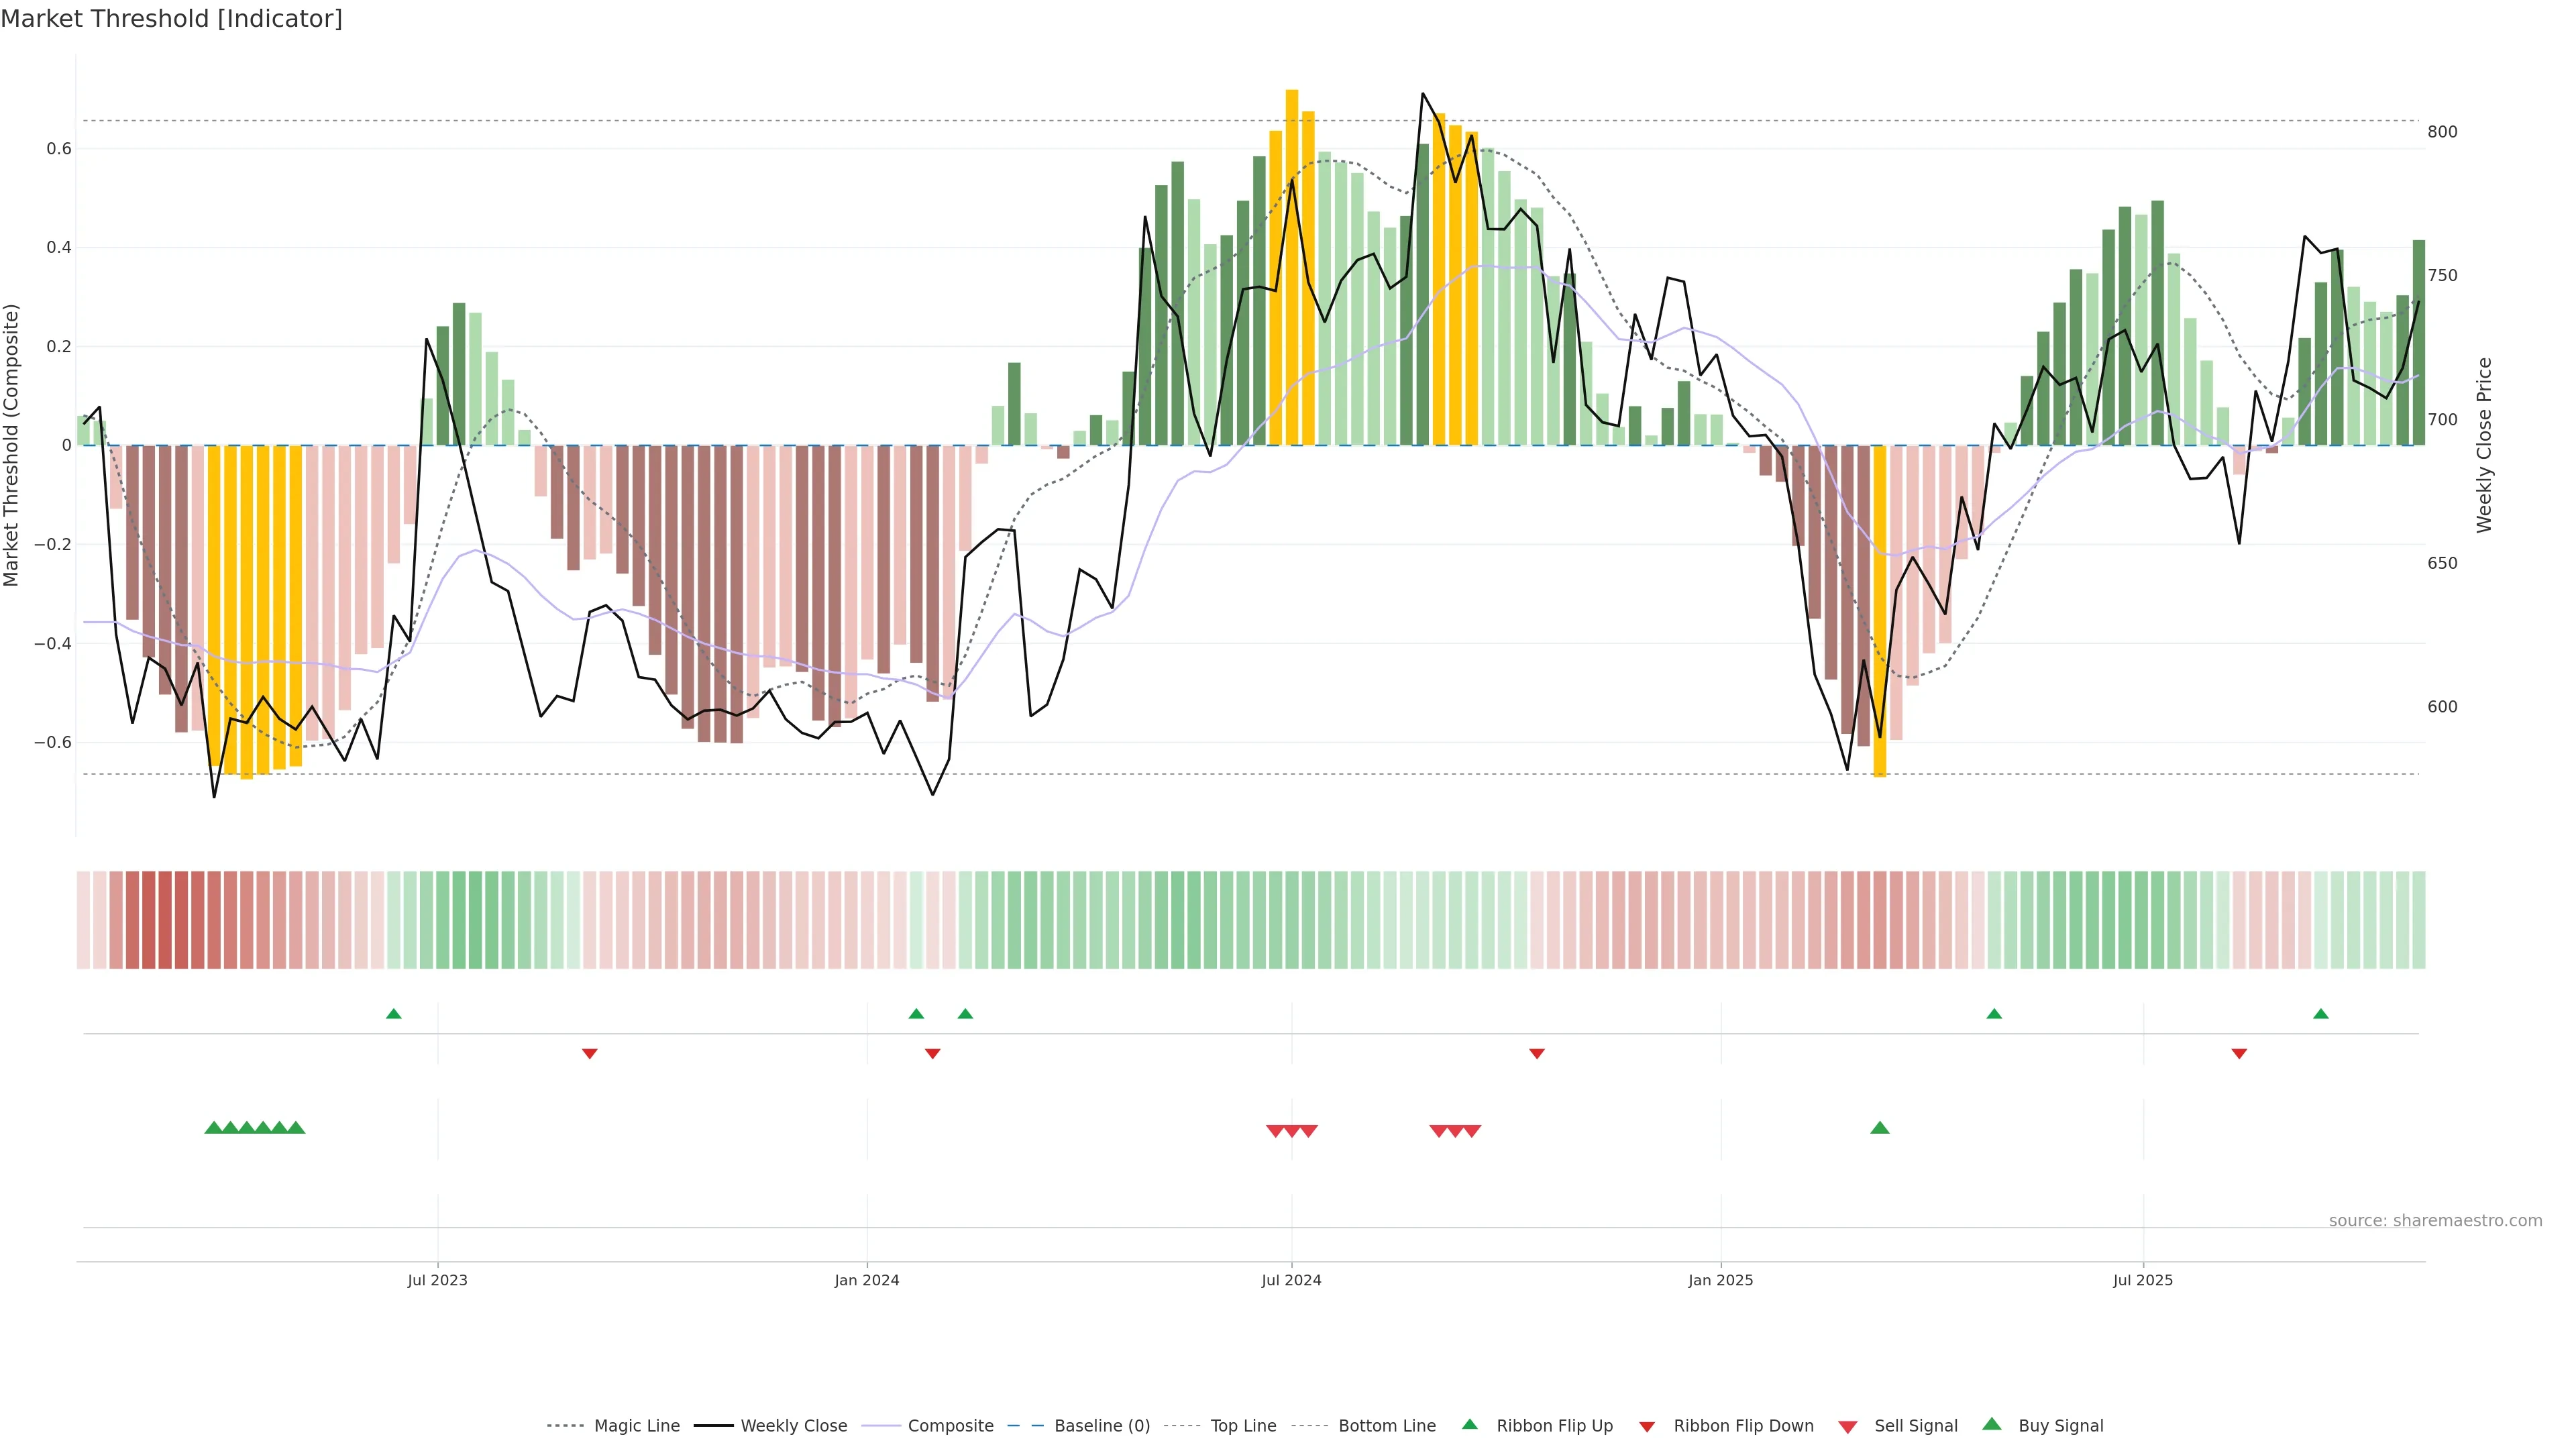This screenshot has height=1449, width=2576.
Task: Click the Buy Signal triangle near early 2025
Action: point(1879,1128)
